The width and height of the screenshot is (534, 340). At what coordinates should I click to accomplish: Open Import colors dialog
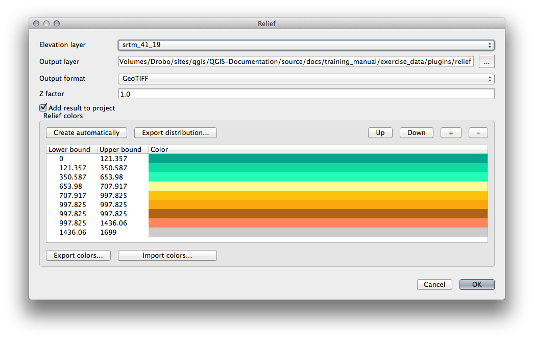[x=167, y=256]
